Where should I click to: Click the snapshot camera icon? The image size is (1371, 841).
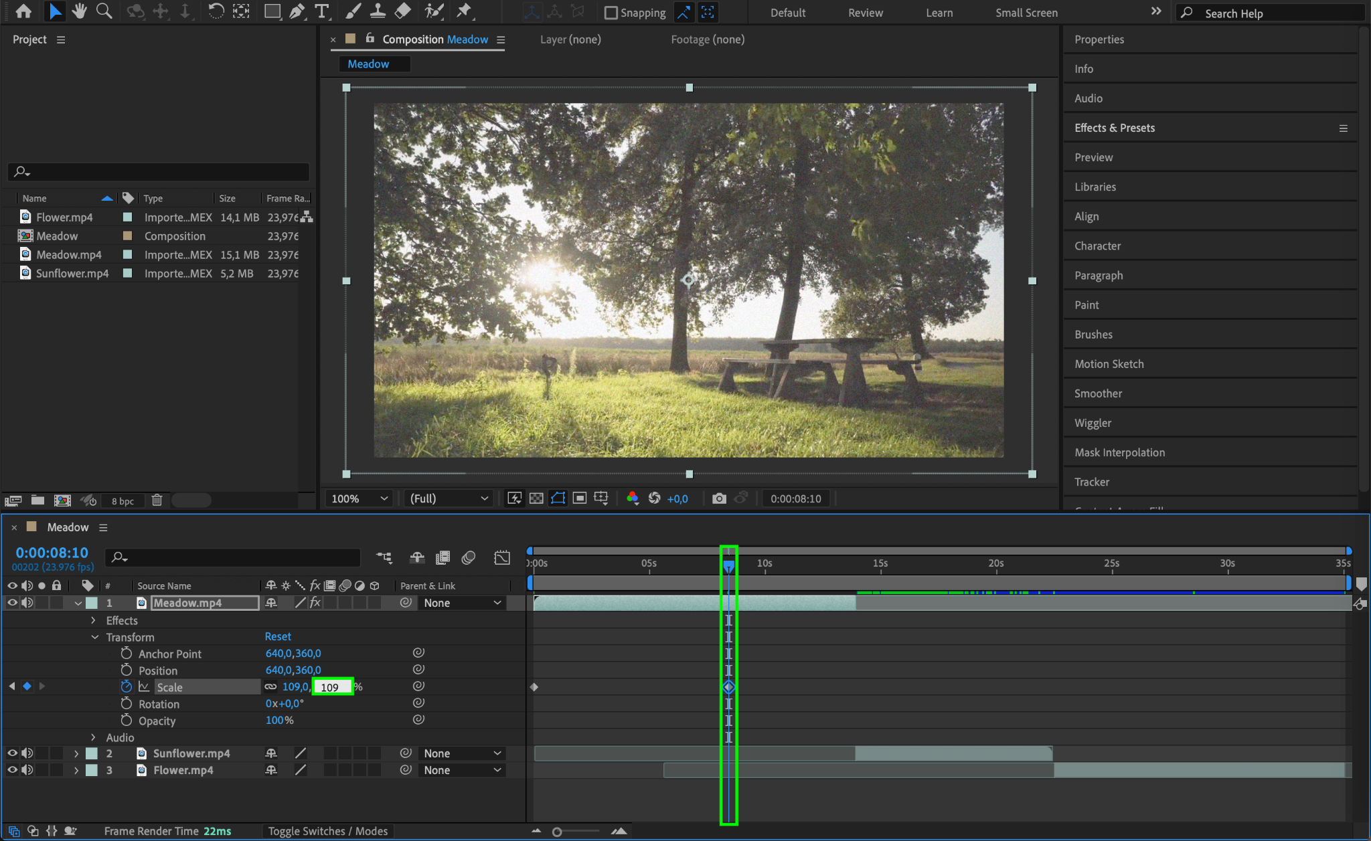pyautogui.click(x=719, y=498)
